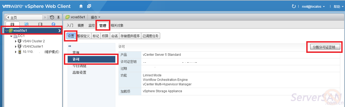Image resolution: width=345 pixels, height=107 pixels.
Task: Go to vSphere home icon
Action: (81, 6)
